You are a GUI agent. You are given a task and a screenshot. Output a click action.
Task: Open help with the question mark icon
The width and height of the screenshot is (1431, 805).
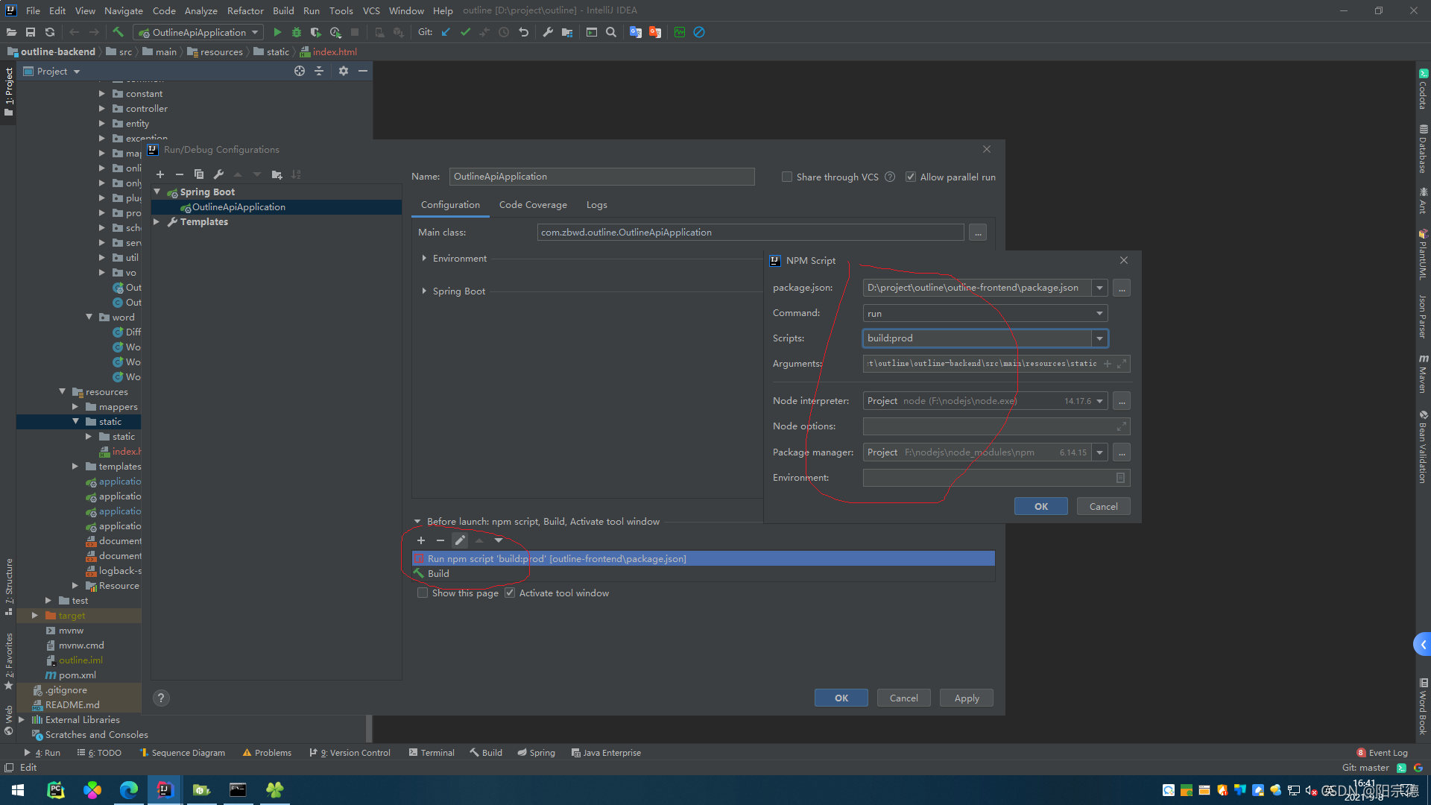[x=161, y=698]
